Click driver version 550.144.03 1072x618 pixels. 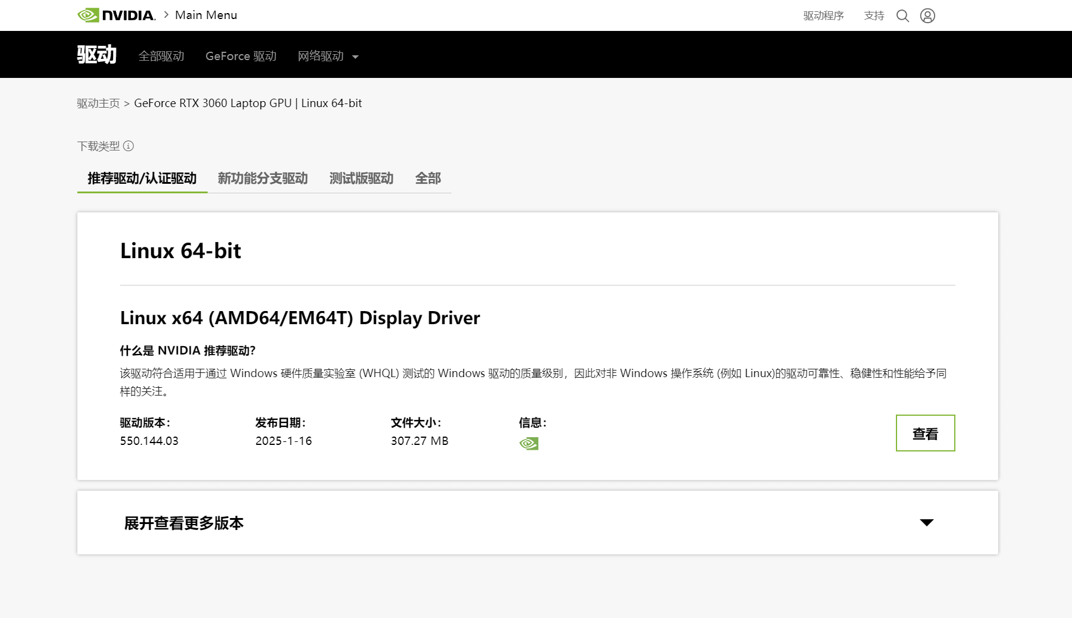click(149, 441)
